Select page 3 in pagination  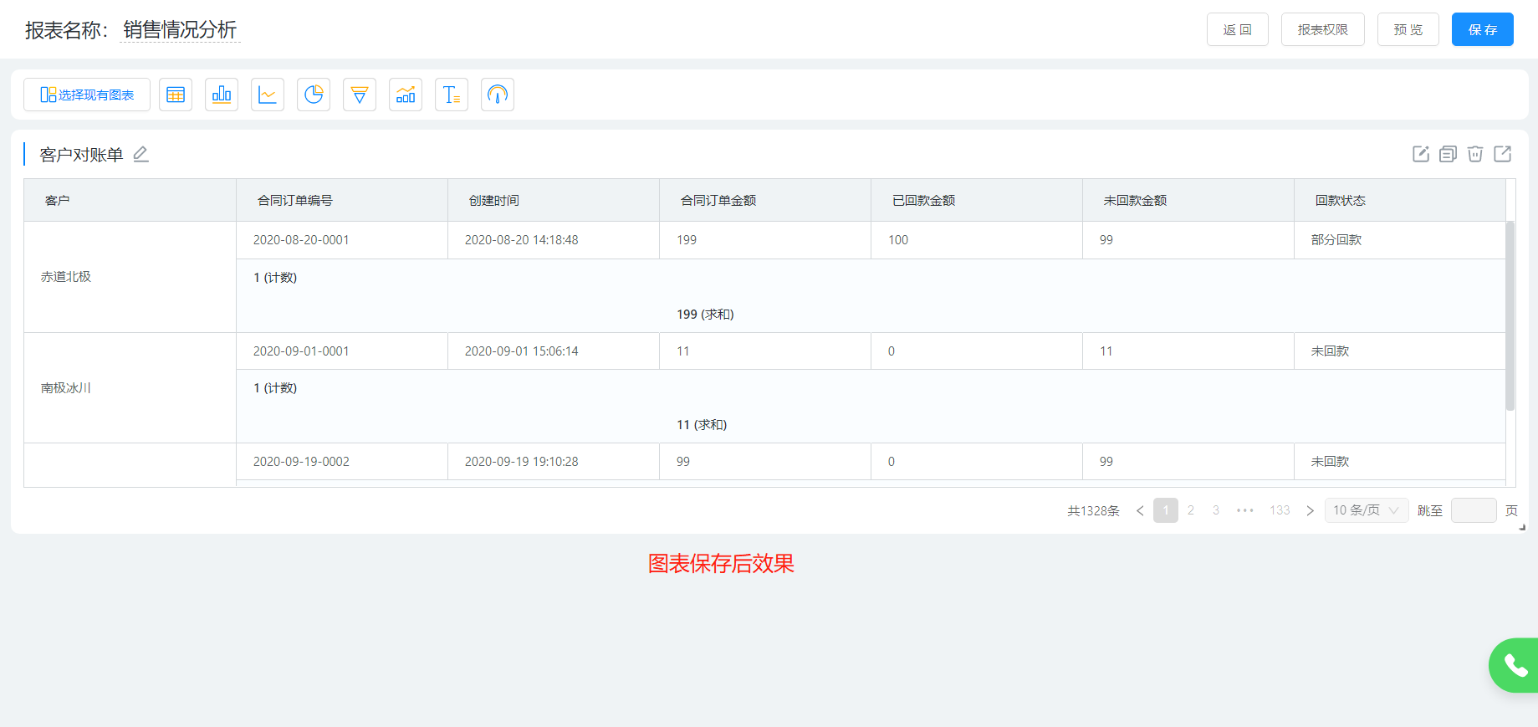(1216, 510)
